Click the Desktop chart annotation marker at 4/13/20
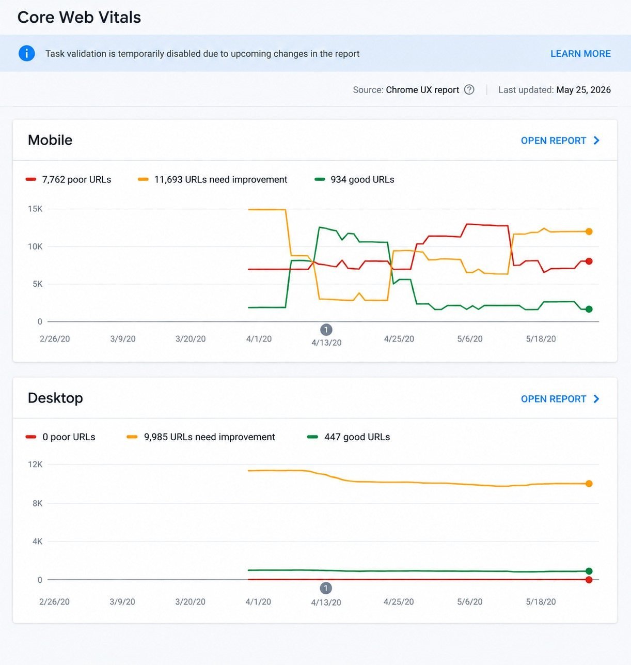631x665 pixels. click(326, 588)
